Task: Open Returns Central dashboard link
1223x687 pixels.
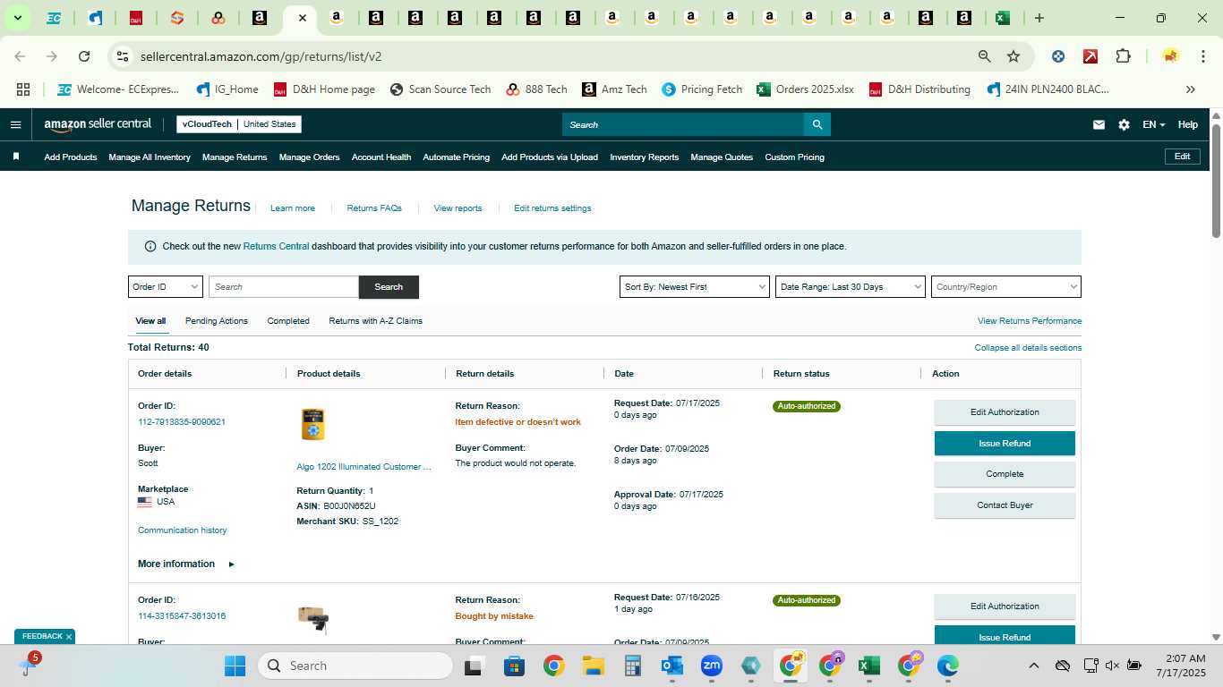Action: click(x=276, y=246)
